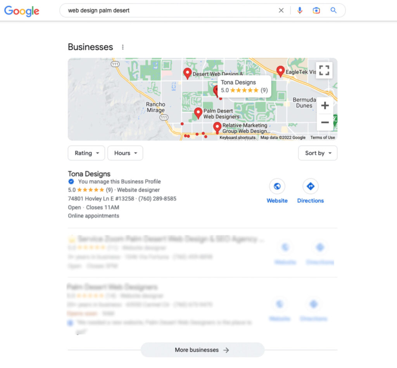The height and width of the screenshot is (368, 397).
Task: Open the Rating filter dropdown
Action: coord(86,153)
